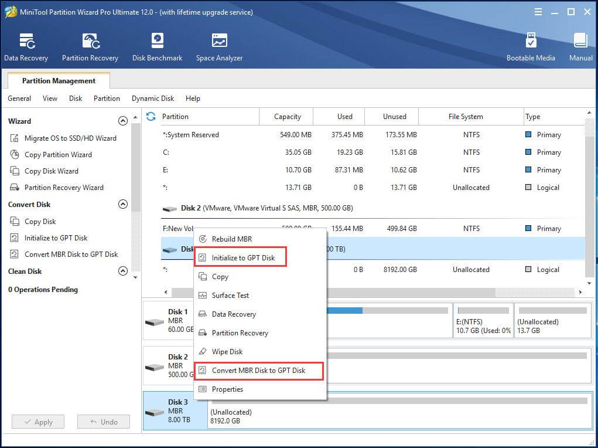The height and width of the screenshot is (448, 598).
Task: Choose Rebuild MBR in context menu
Action: (x=260, y=239)
